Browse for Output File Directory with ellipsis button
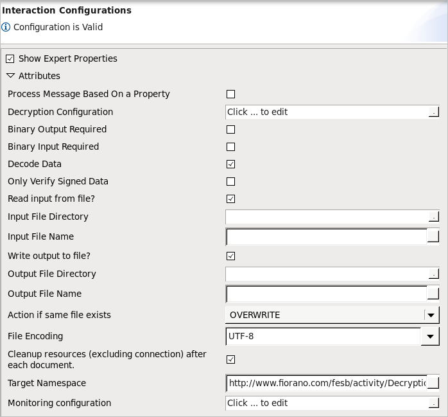 pyautogui.click(x=433, y=274)
